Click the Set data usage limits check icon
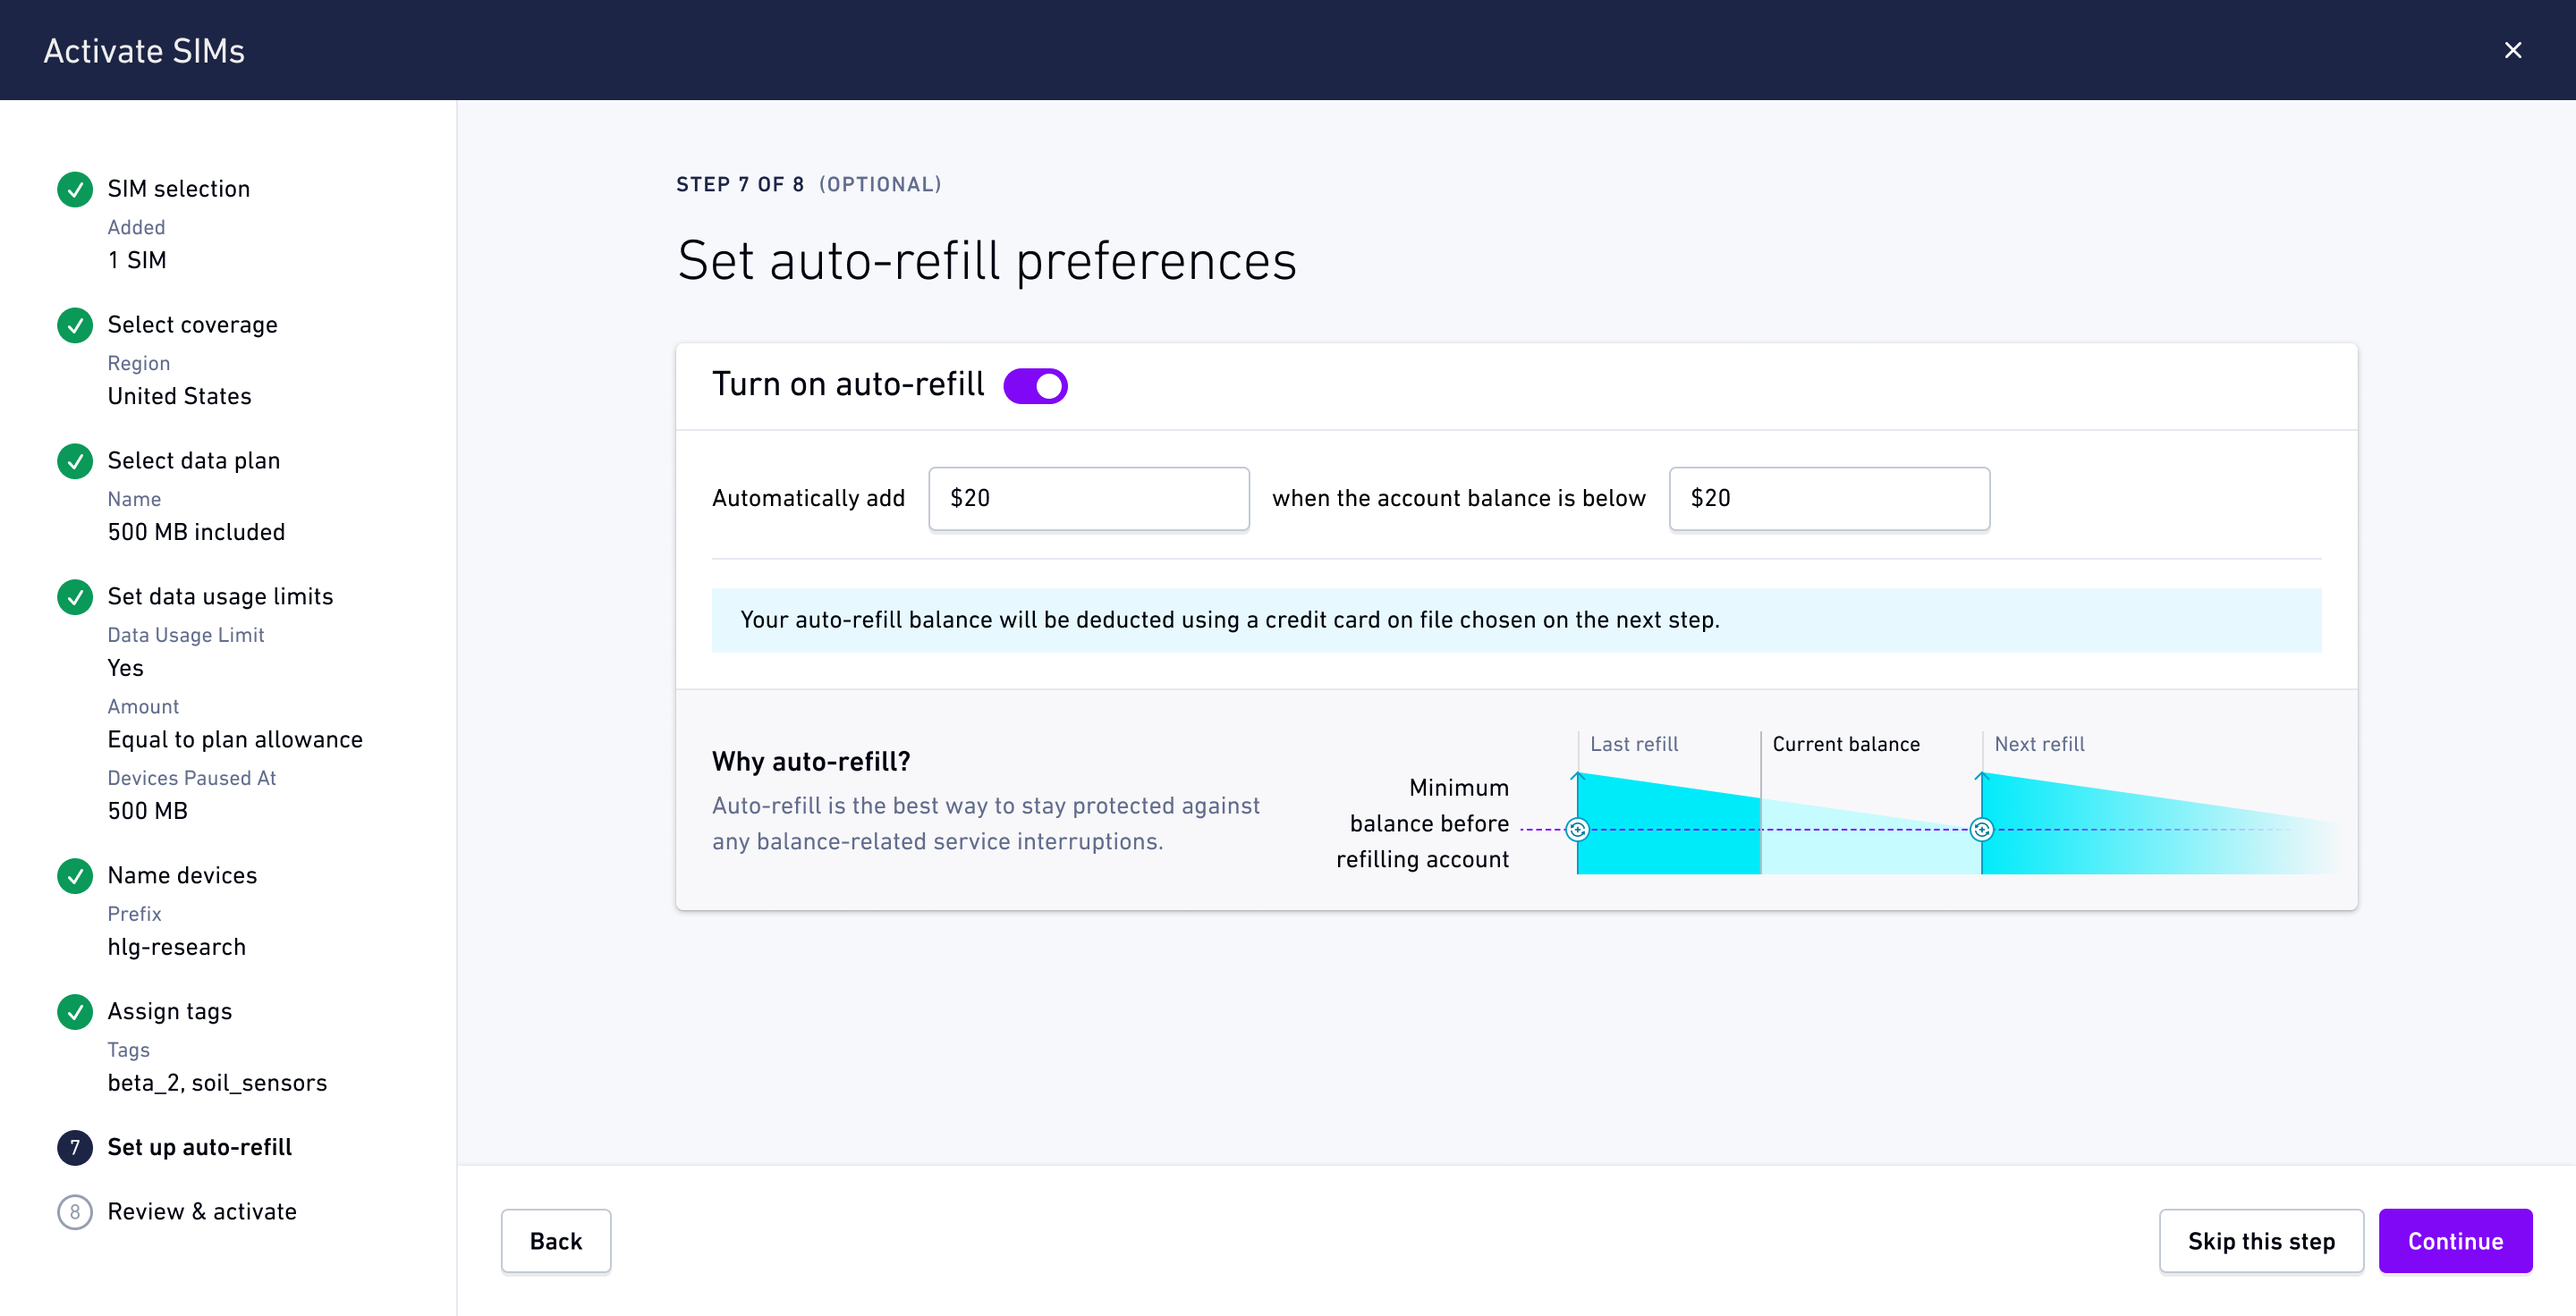Viewport: 2576px width, 1316px height. 75,598
